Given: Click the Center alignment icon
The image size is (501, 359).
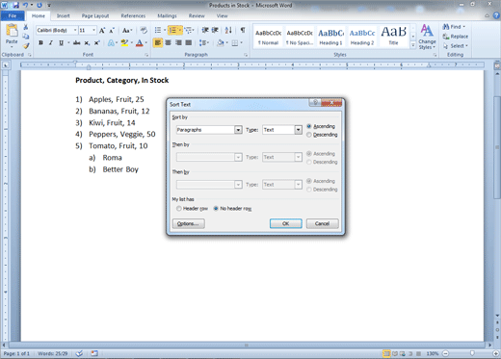Looking at the screenshot, I should [168, 42].
